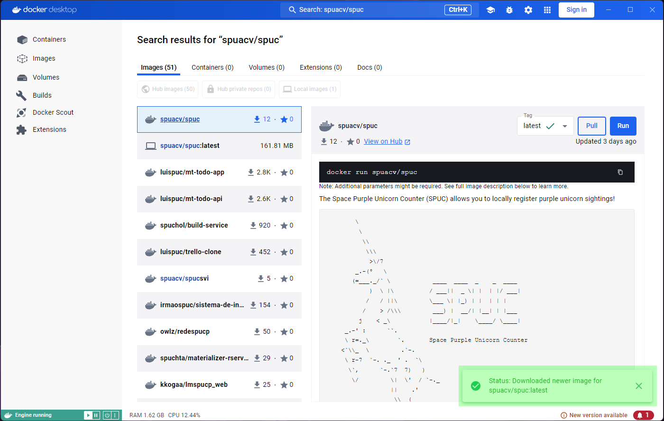Open the engine more options menu
This screenshot has width=664, height=421.
coord(115,415)
